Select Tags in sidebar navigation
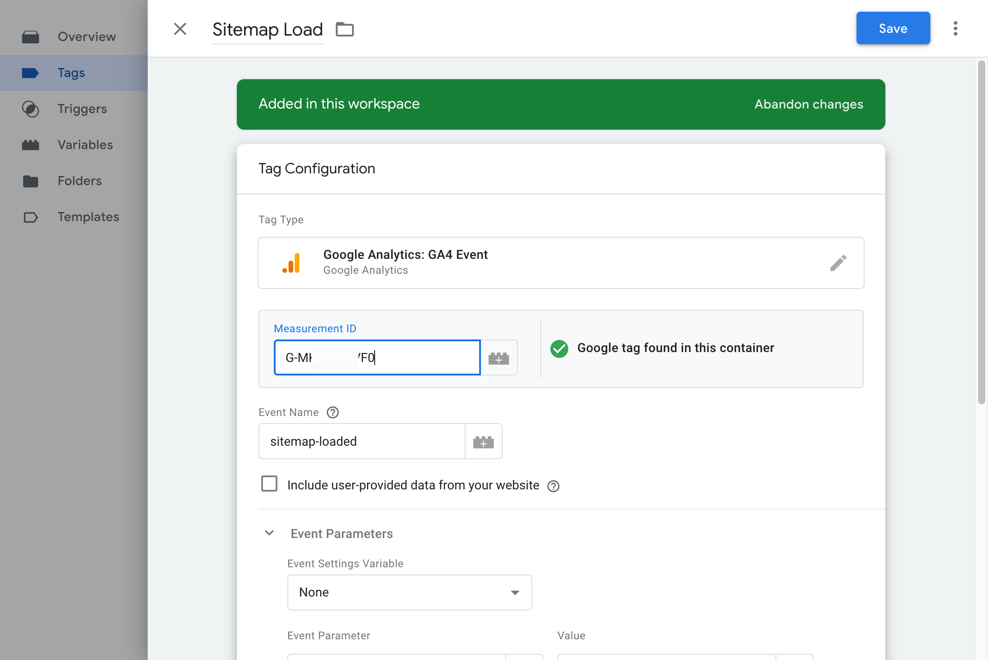988x660 pixels. [74, 73]
